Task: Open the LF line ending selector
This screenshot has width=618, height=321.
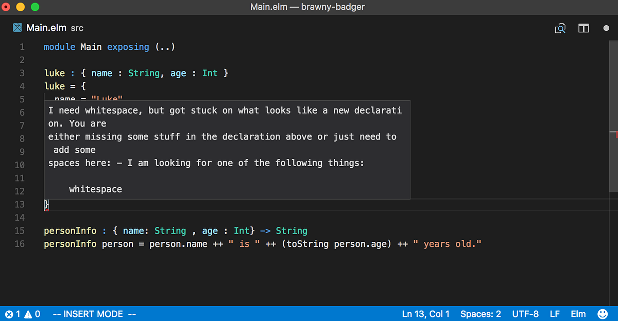Action: point(555,314)
